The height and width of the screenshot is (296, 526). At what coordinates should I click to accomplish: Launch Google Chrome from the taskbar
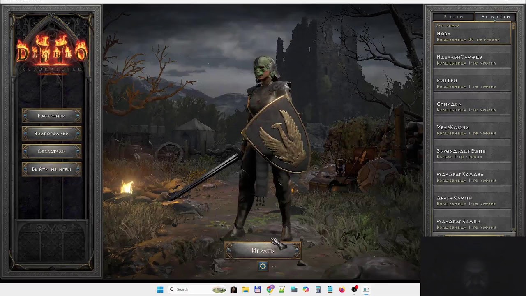[270, 289]
